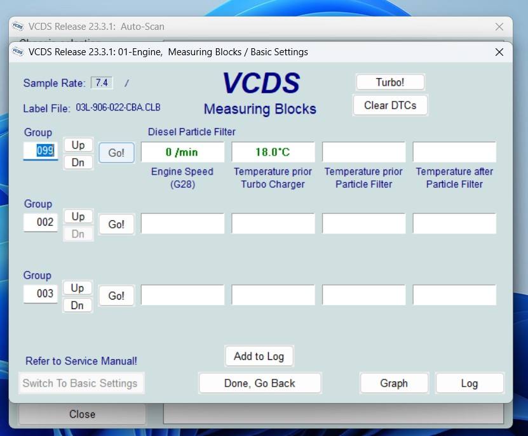This screenshot has width=528, height=436.
Task: Open the Graph view
Action: [394, 383]
